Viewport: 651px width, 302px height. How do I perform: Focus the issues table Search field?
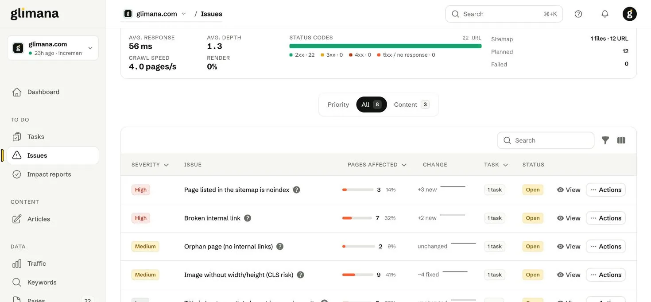point(546,140)
